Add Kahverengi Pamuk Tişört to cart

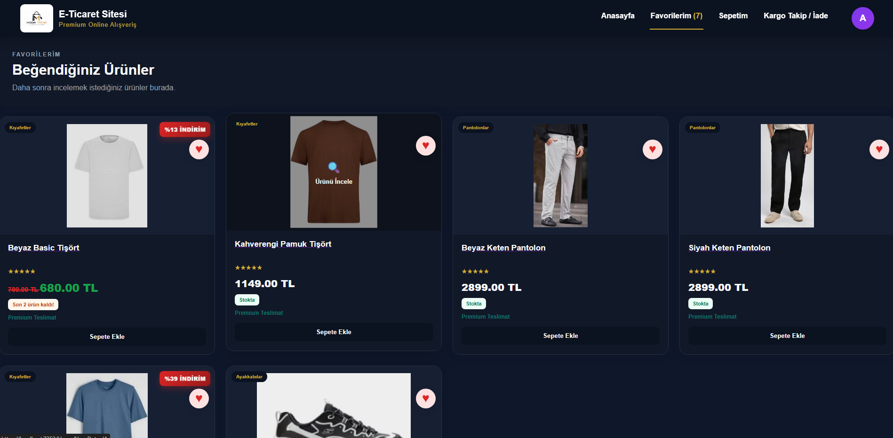point(334,332)
